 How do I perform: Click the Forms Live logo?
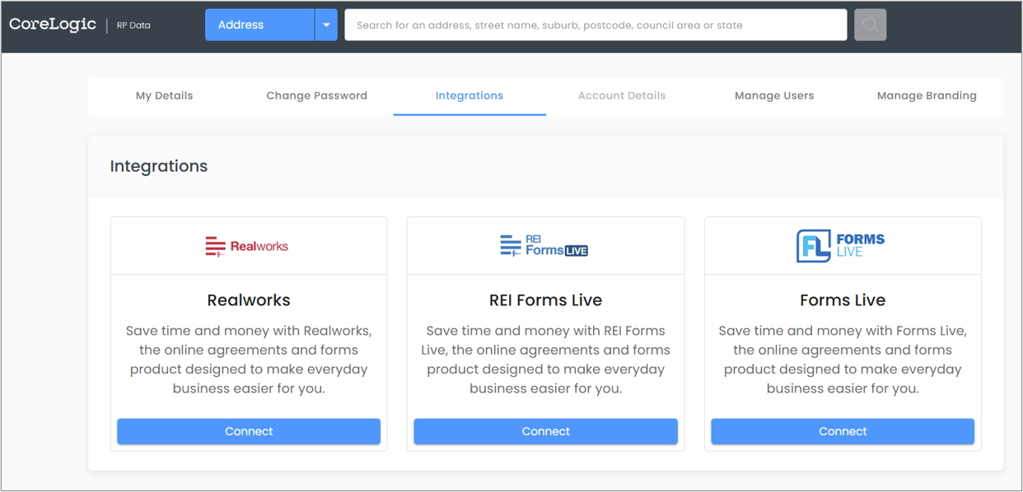[841, 246]
